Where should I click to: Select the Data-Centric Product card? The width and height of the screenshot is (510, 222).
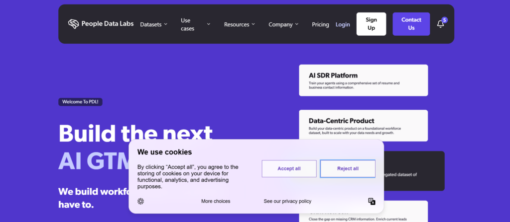363,125
